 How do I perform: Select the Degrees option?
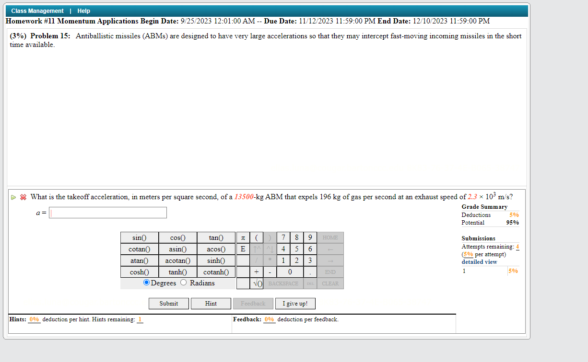tap(146, 283)
